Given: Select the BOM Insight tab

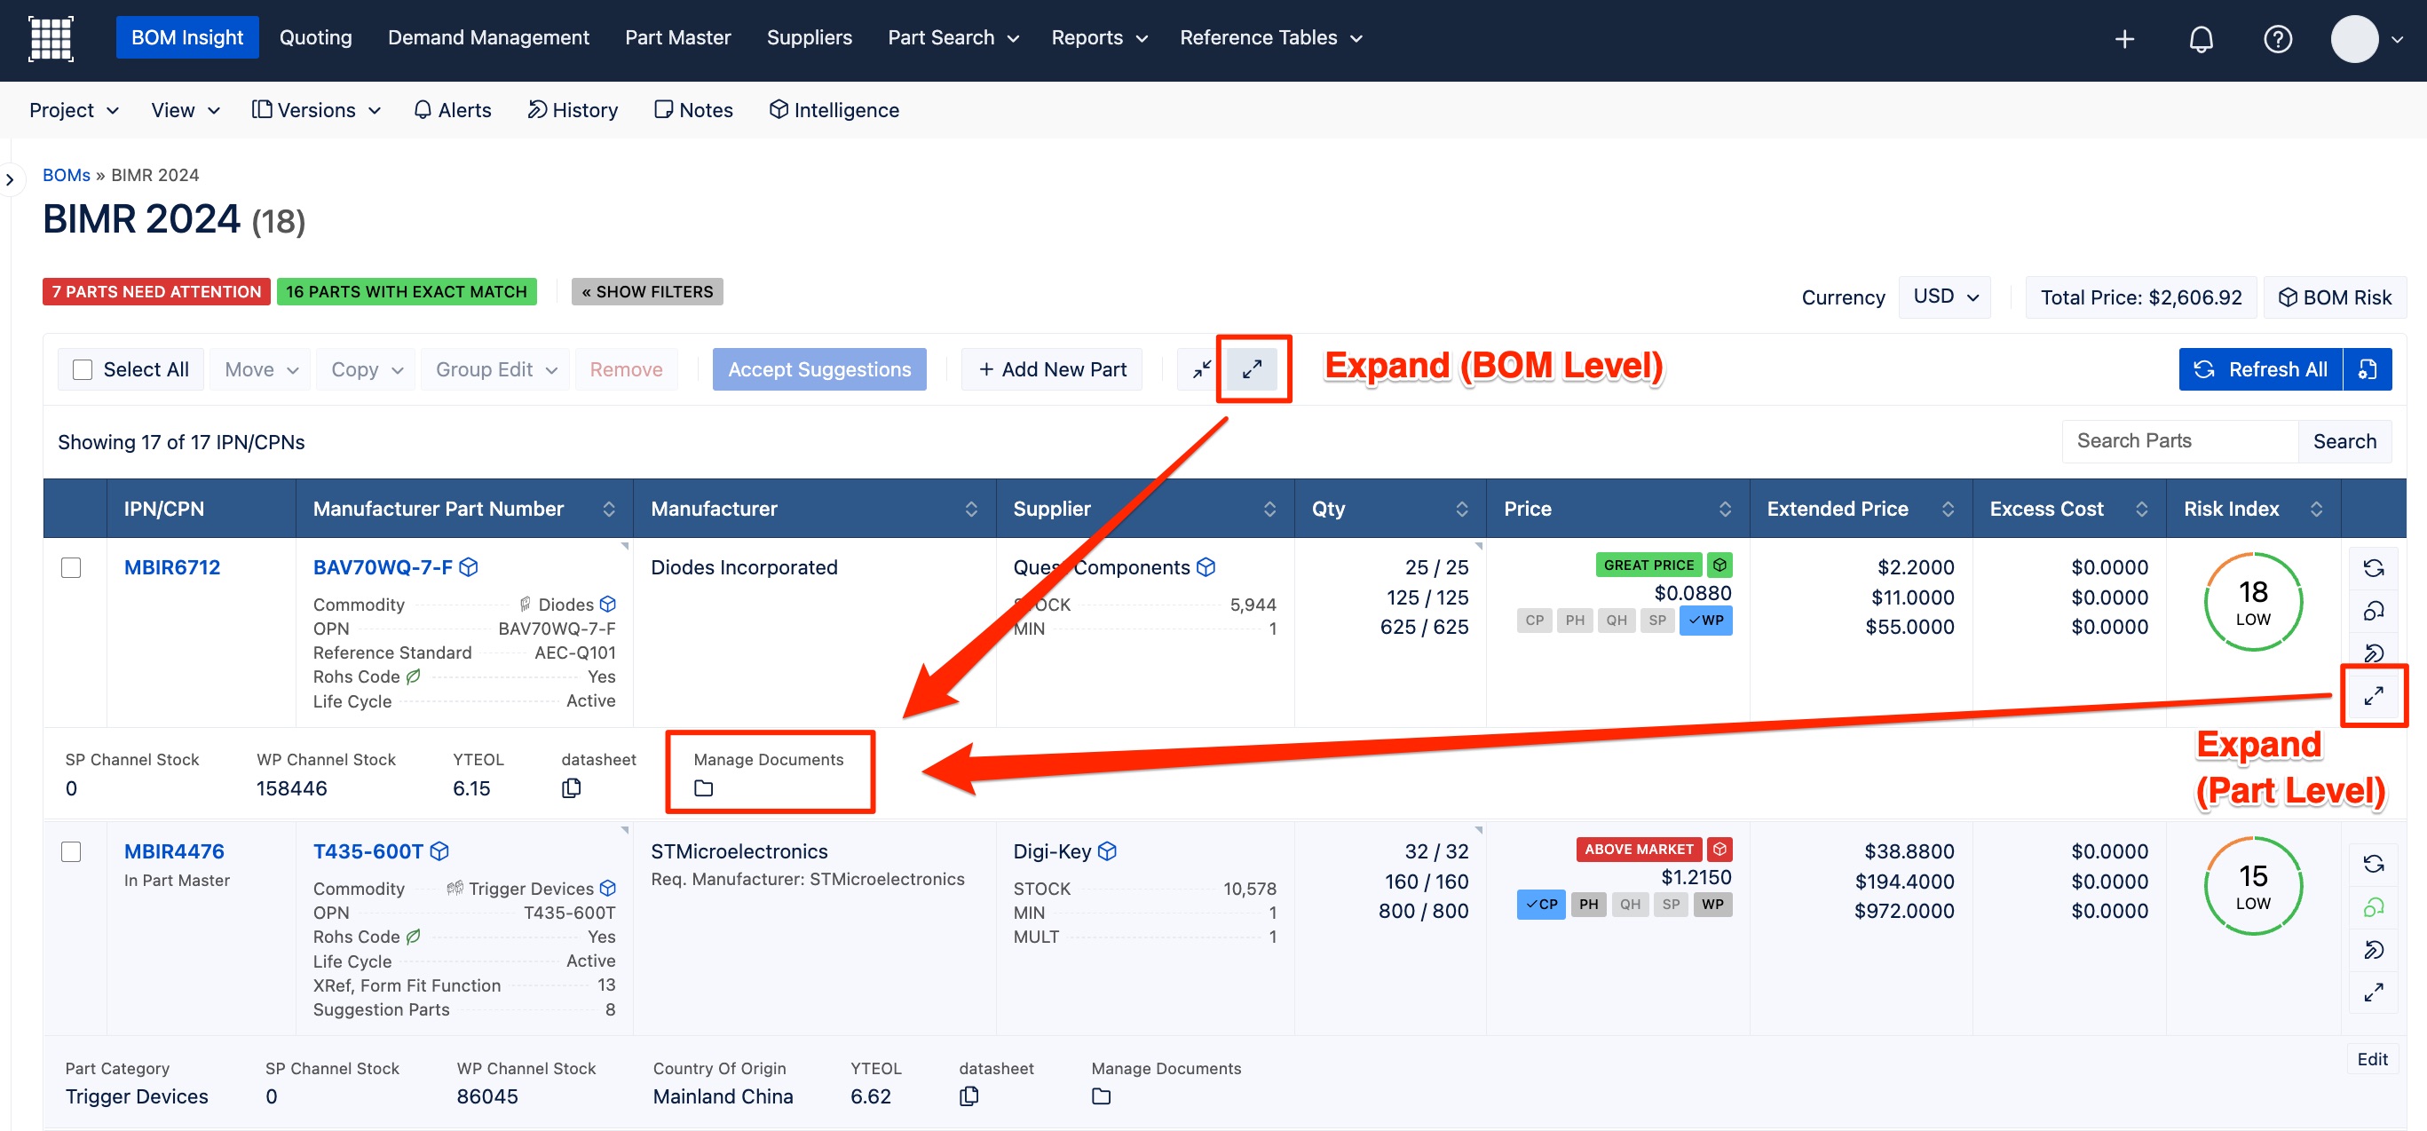Looking at the screenshot, I should pos(187,37).
